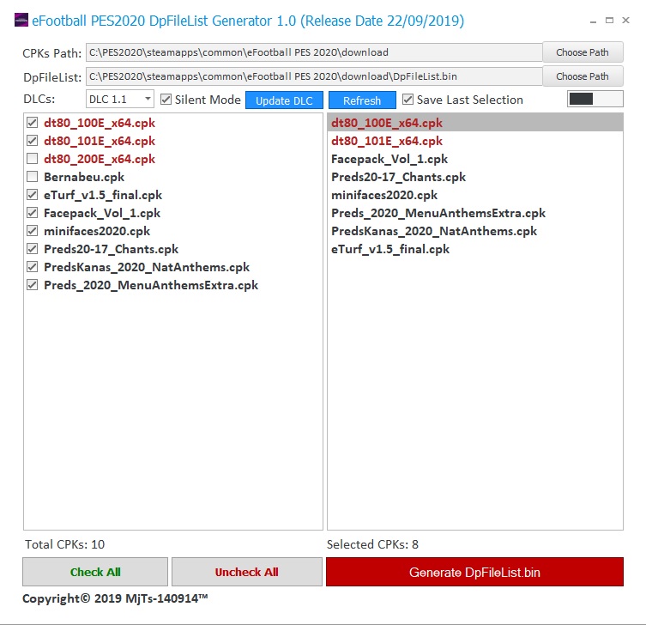The height and width of the screenshot is (625, 646).
Task: Select minifaces2020.cpk in right list
Action: pos(475,195)
